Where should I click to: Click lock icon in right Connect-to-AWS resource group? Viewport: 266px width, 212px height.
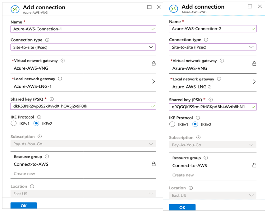tap(254, 165)
